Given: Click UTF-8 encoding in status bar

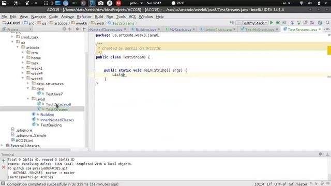Looking at the screenshot, I should click(x=280, y=184).
